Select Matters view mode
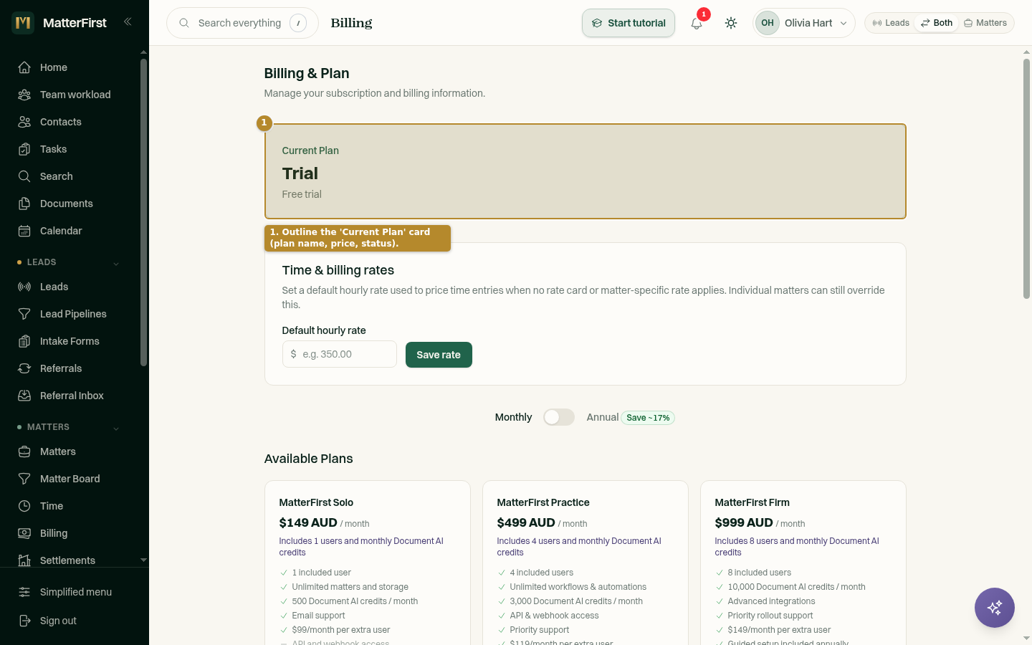1032x645 pixels. [x=985, y=23]
